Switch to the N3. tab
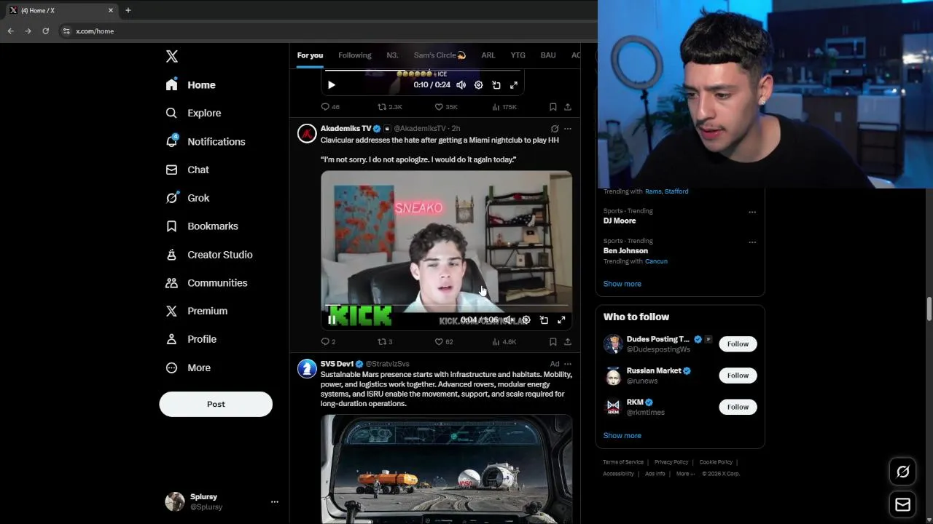 [x=392, y=55]
